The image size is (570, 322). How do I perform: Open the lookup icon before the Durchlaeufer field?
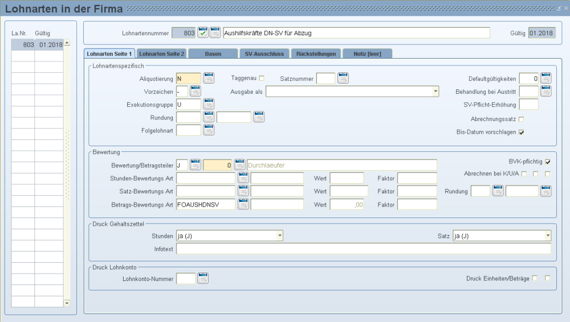coord(239,165)
